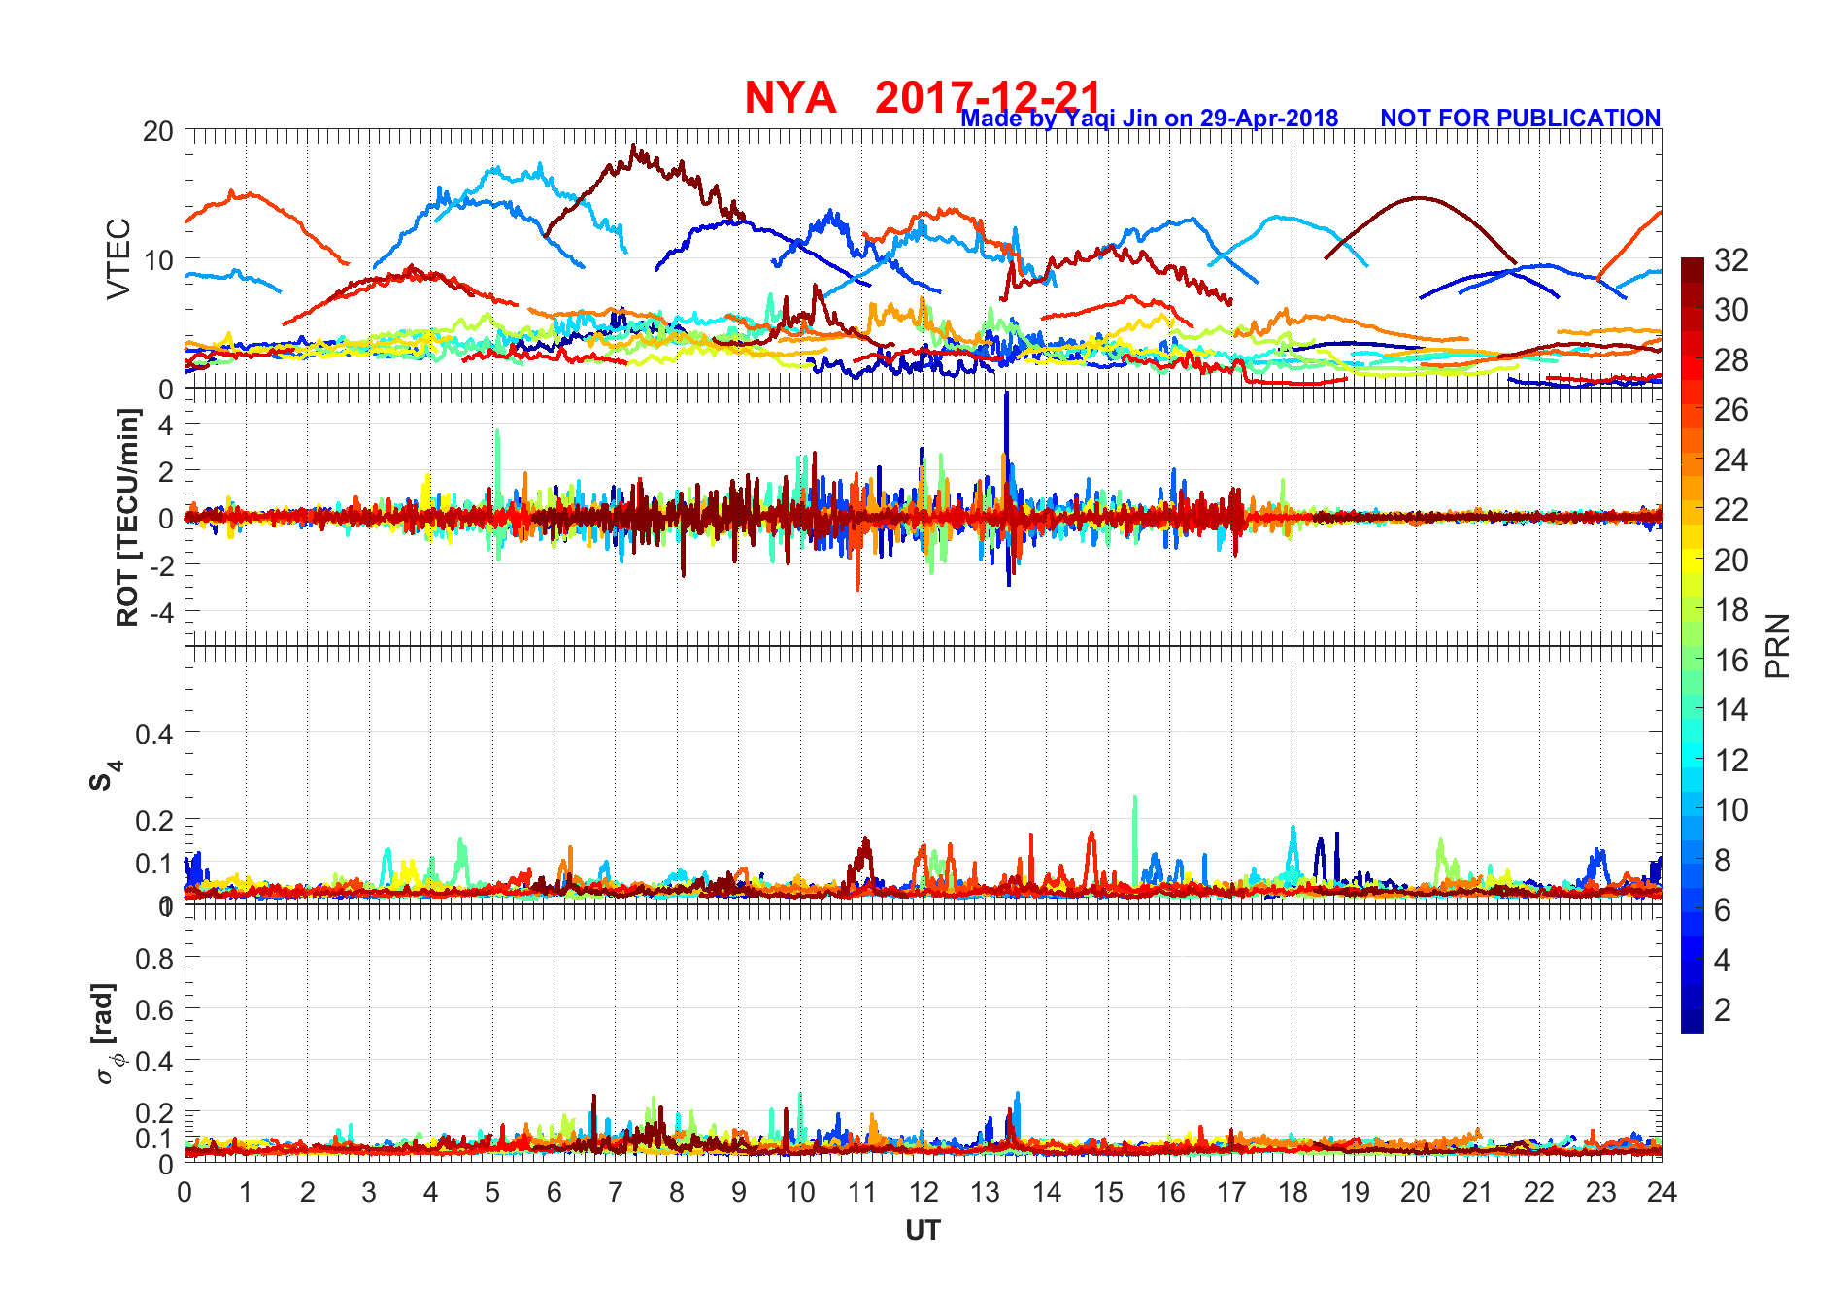
Task: Click the 0.4 tick on the S4 axis
Action: pyautogui.click(x=153, y=734)
